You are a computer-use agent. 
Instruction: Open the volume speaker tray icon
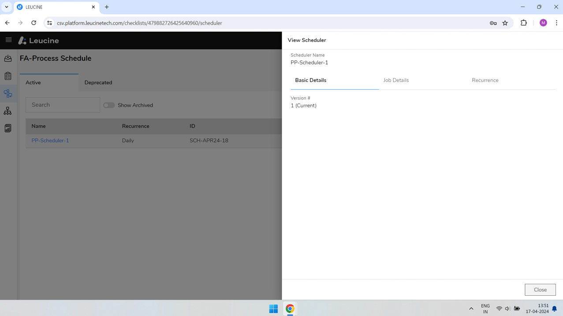507,309
